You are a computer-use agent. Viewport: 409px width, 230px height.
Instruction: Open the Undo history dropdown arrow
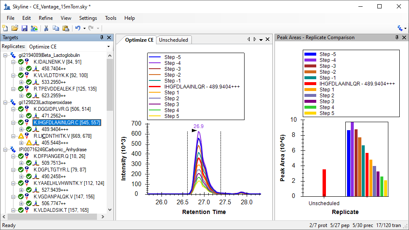click(84, 28)
